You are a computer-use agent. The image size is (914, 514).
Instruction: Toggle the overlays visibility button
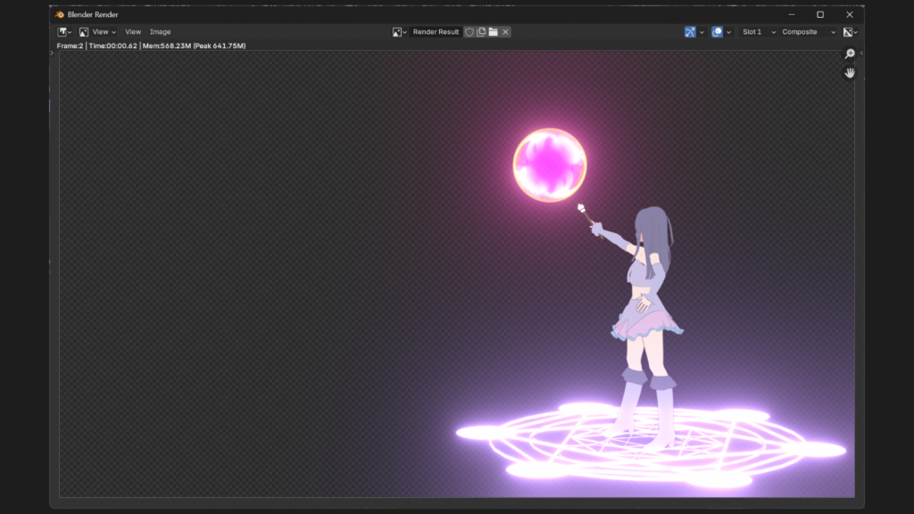pos(717,32)
